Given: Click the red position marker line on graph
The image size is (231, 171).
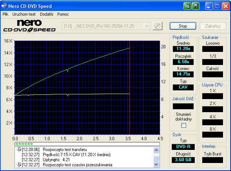Looking at the screenshot, I should coord(129,87).
